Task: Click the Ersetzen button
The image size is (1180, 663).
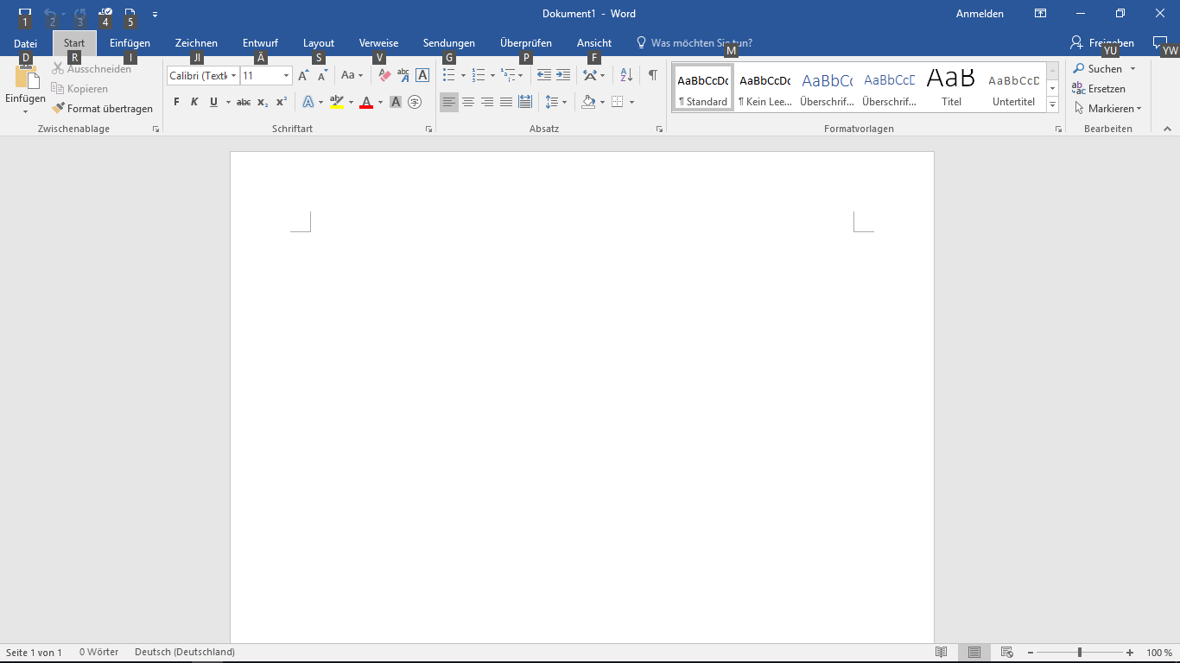Action: click(x=1100, y=89)
